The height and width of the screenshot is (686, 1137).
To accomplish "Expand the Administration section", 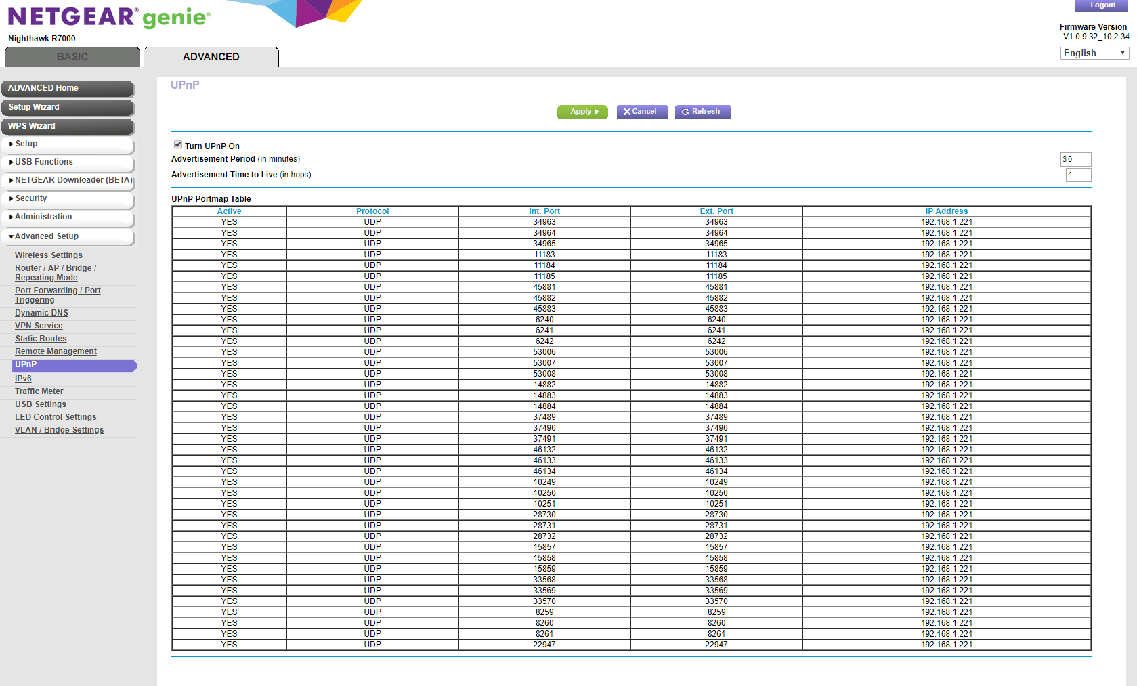I will tap(68, 217).
